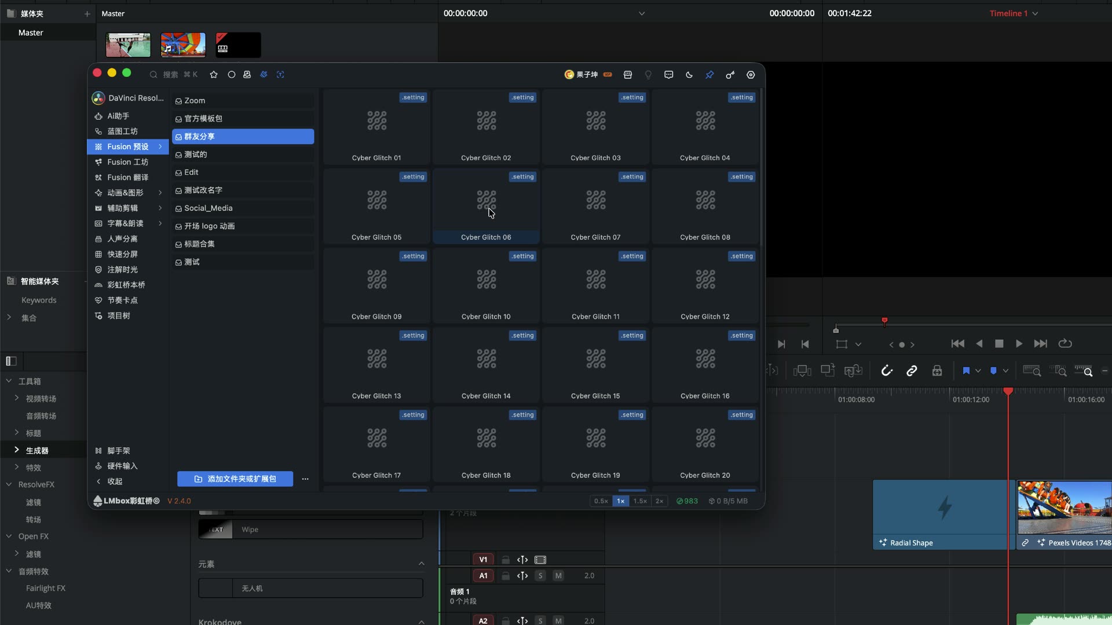The height and width of the screenshot is (625, 1112).
Task: Expand the 视频转场 tree item
Action: pos(17,398)
